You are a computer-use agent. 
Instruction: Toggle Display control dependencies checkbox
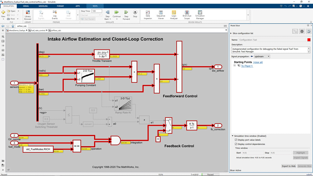coord(236,144)
